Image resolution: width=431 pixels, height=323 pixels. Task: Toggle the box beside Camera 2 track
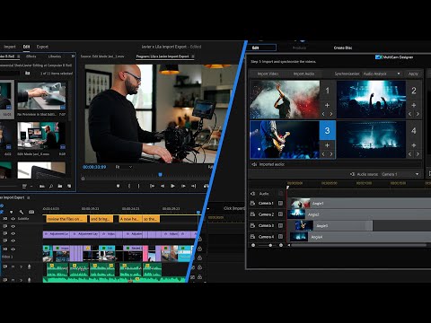click(x=280, y=214)
